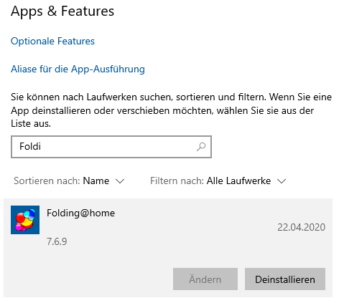Viewport: 339px width, 303px height.
Task: Open the Optionale Features link
Action: (52, 42)
